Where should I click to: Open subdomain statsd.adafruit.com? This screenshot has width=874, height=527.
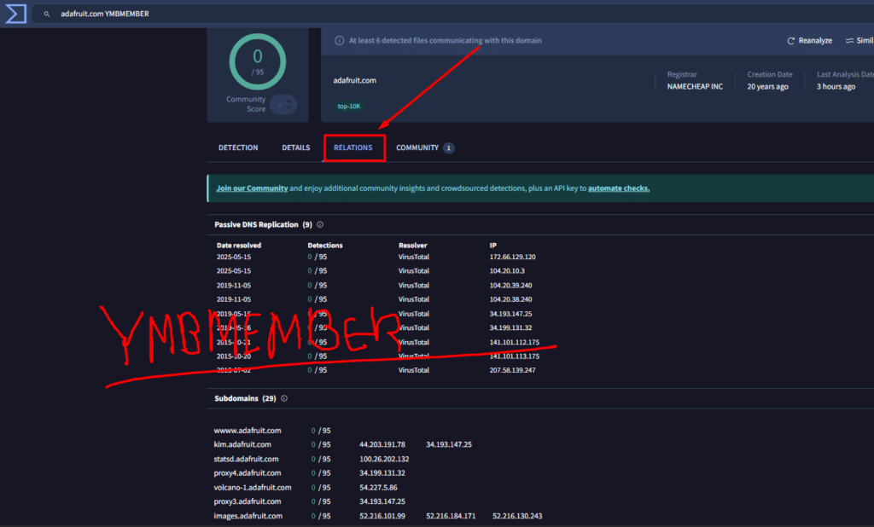[246, 459]
